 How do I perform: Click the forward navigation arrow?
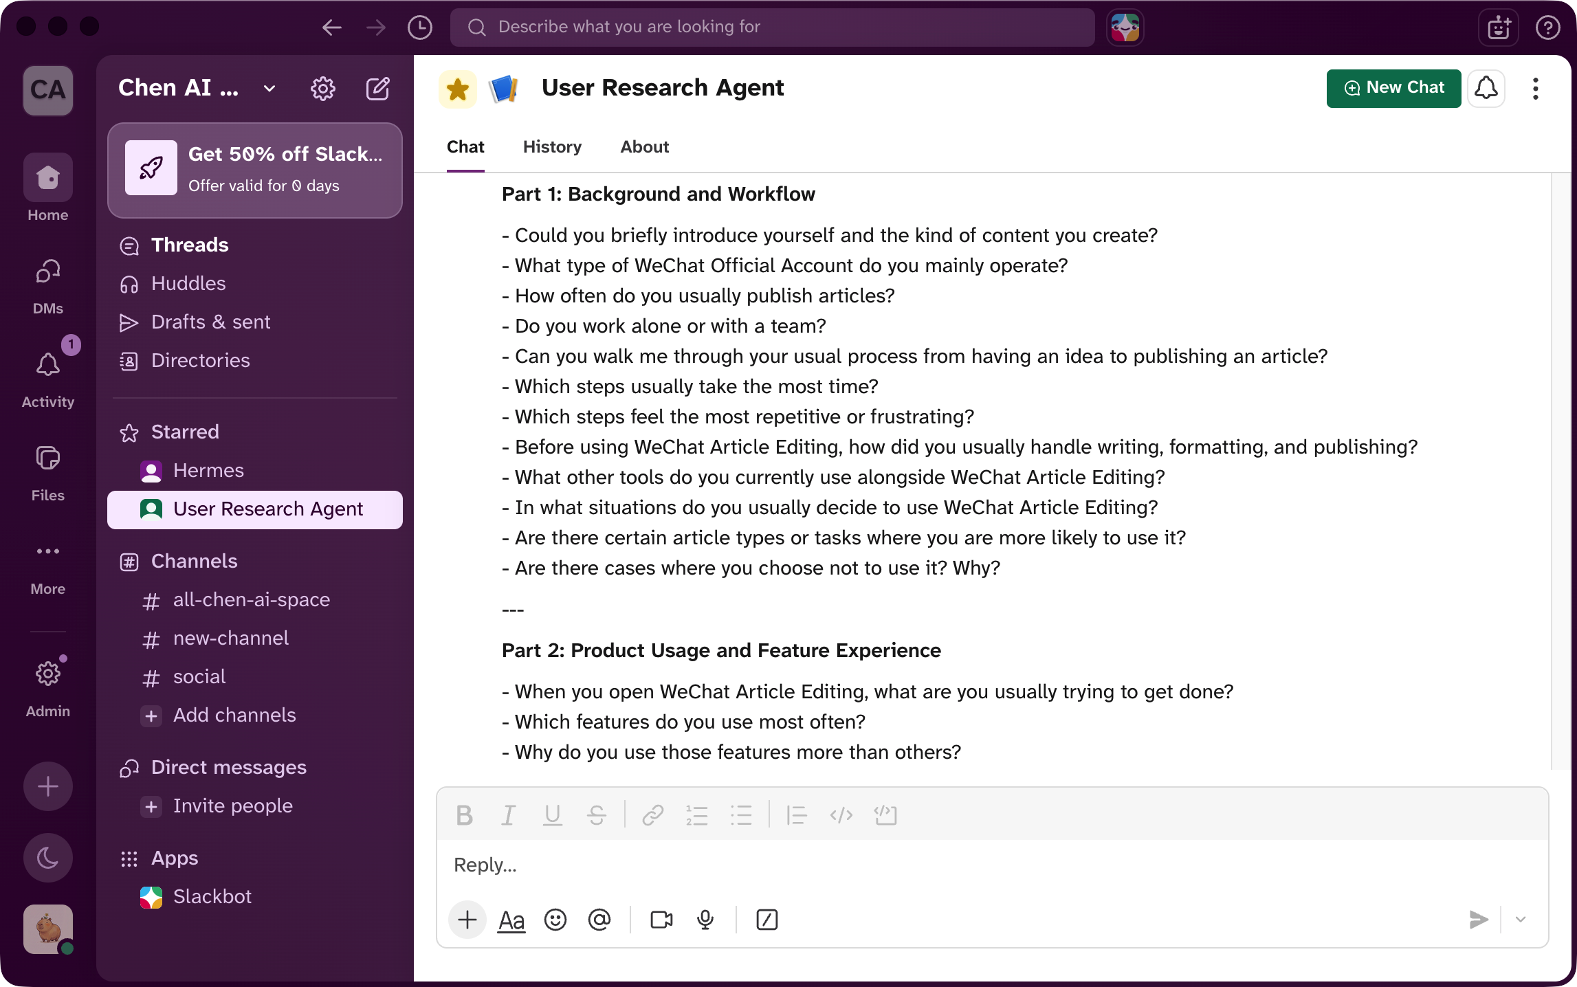[x=376, y=27]
